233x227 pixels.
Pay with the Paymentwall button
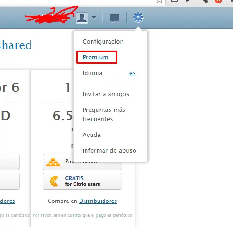(82, 162)
